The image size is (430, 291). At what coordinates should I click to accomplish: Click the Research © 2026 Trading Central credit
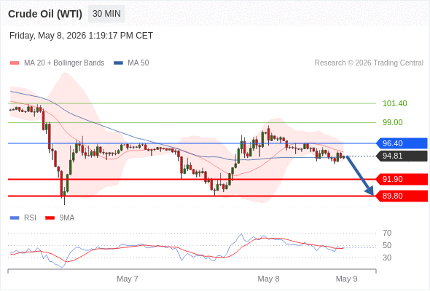click(369, 63)
